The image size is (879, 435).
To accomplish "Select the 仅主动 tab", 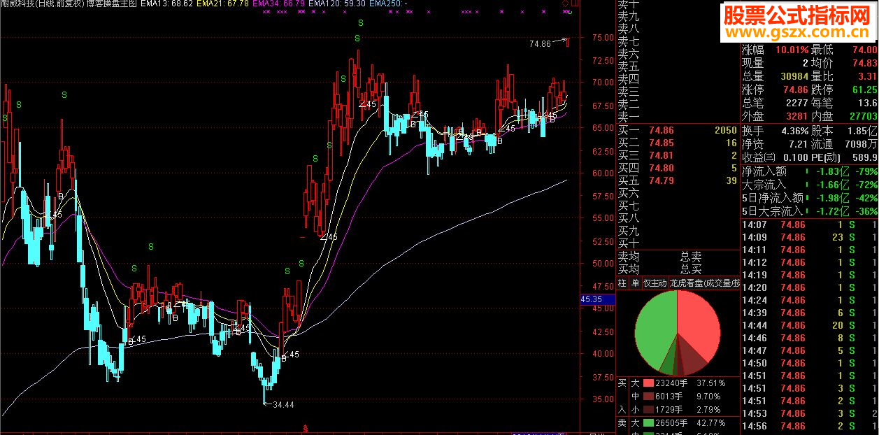I will 655,283.
